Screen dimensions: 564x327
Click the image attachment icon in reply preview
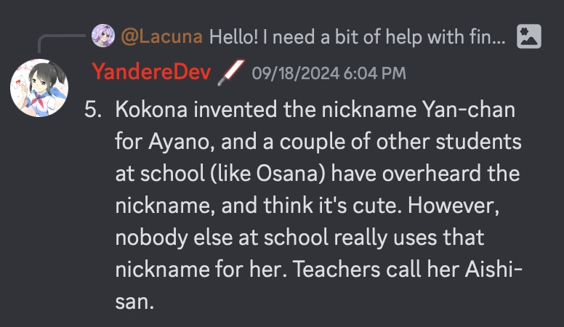click(528, 36)
